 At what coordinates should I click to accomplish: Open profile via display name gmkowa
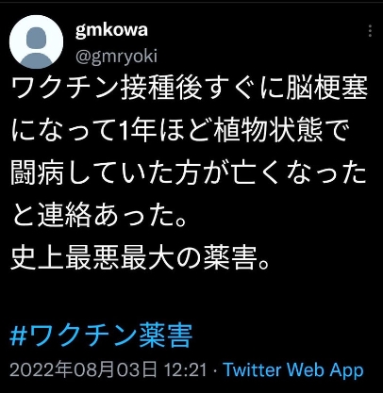click(111, 30)
